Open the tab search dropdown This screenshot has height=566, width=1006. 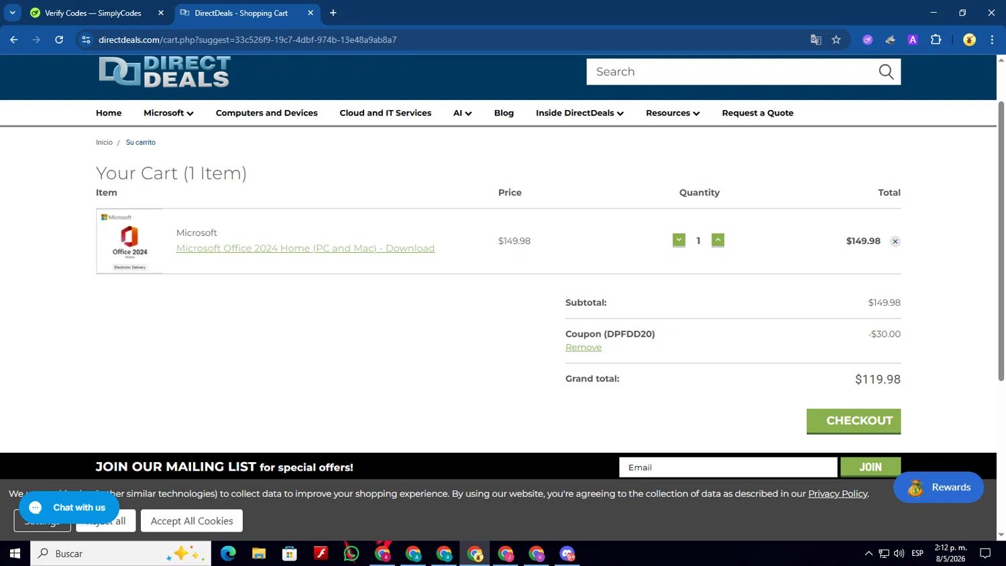pyautogui.click(x=12, y=13)
